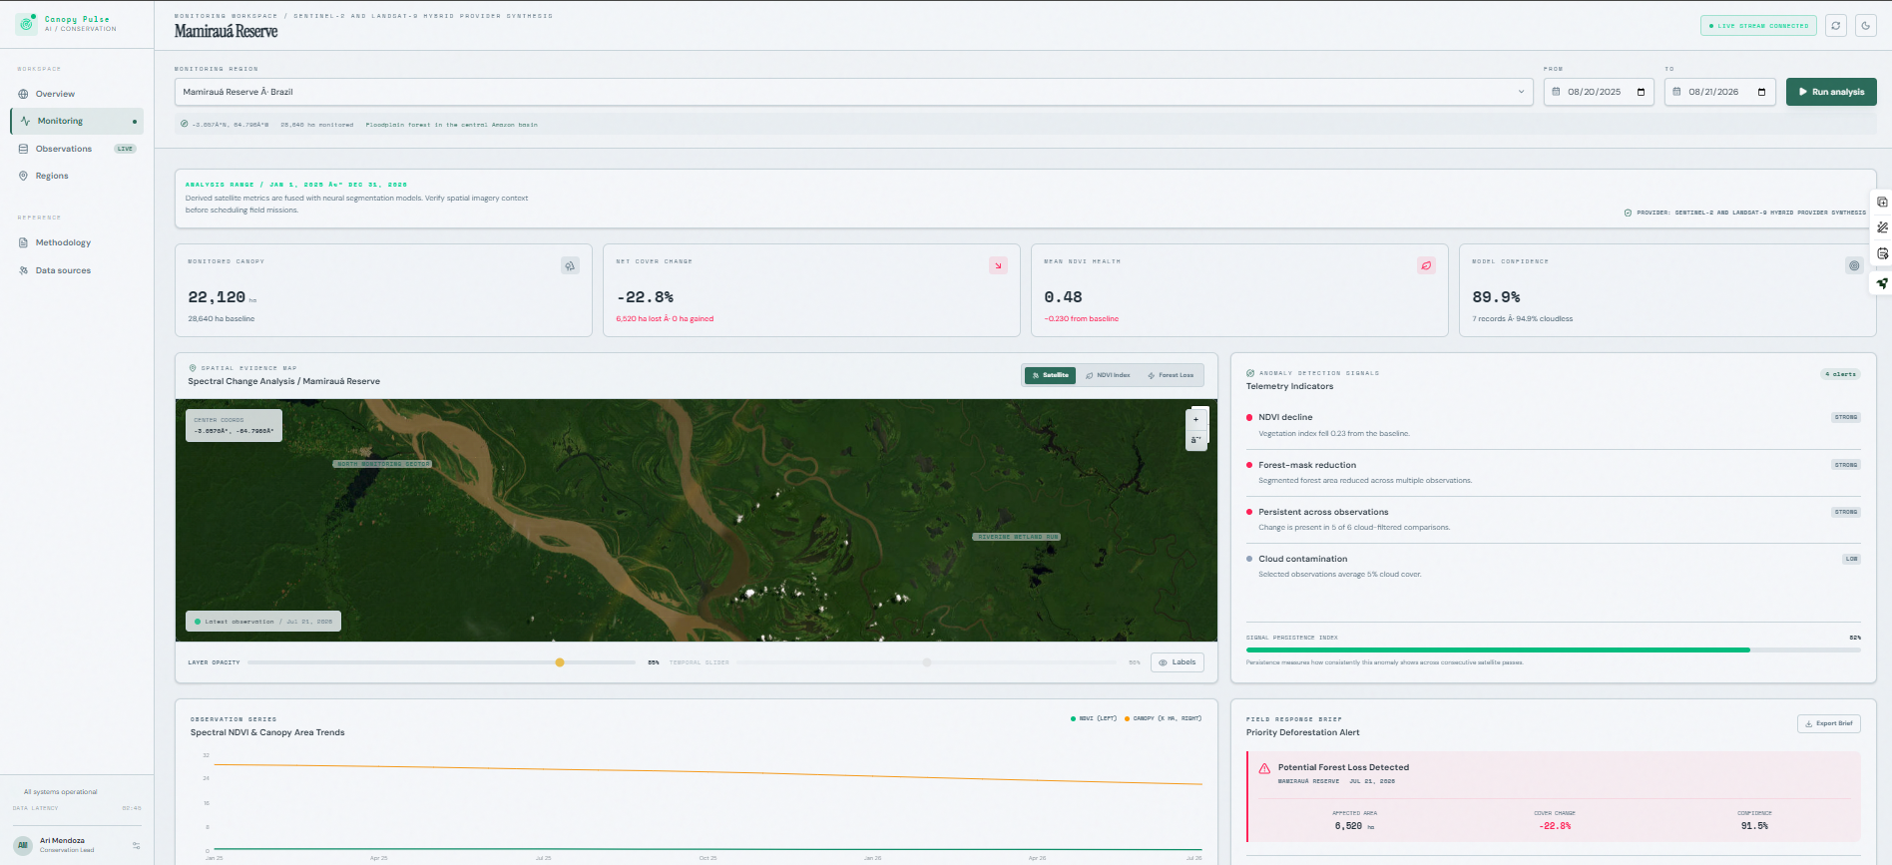Switch the map to the Satellite layer
The height and width of the screenshot is (865, 1892).
point(1051,375)
